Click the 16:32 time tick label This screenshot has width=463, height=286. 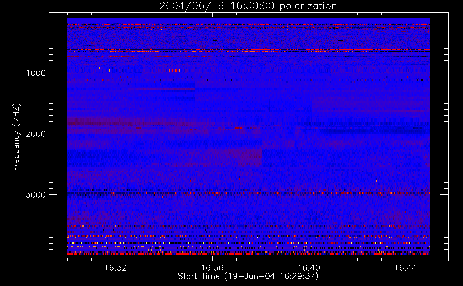coord(116,268)
